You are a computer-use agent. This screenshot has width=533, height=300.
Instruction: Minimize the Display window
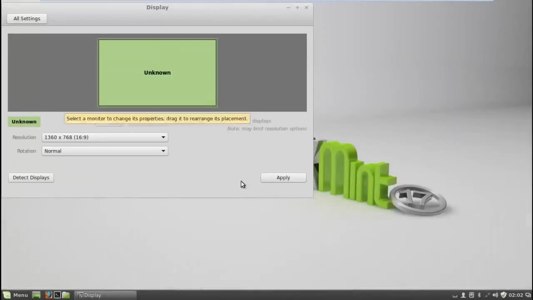(x=288, y=7)
